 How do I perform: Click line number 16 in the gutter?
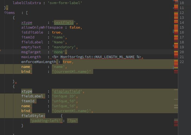(182, 32)
